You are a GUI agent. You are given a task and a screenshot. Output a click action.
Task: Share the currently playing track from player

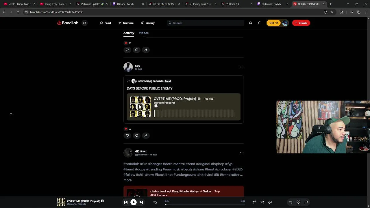(x=306, y=202)
